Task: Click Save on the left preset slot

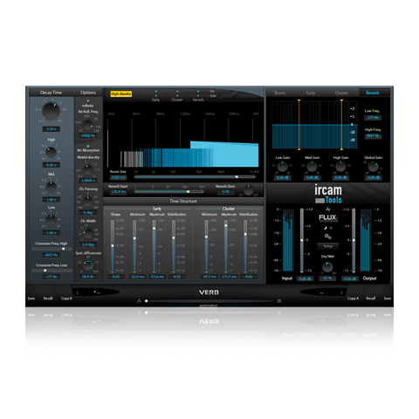Action: [31, 299]
